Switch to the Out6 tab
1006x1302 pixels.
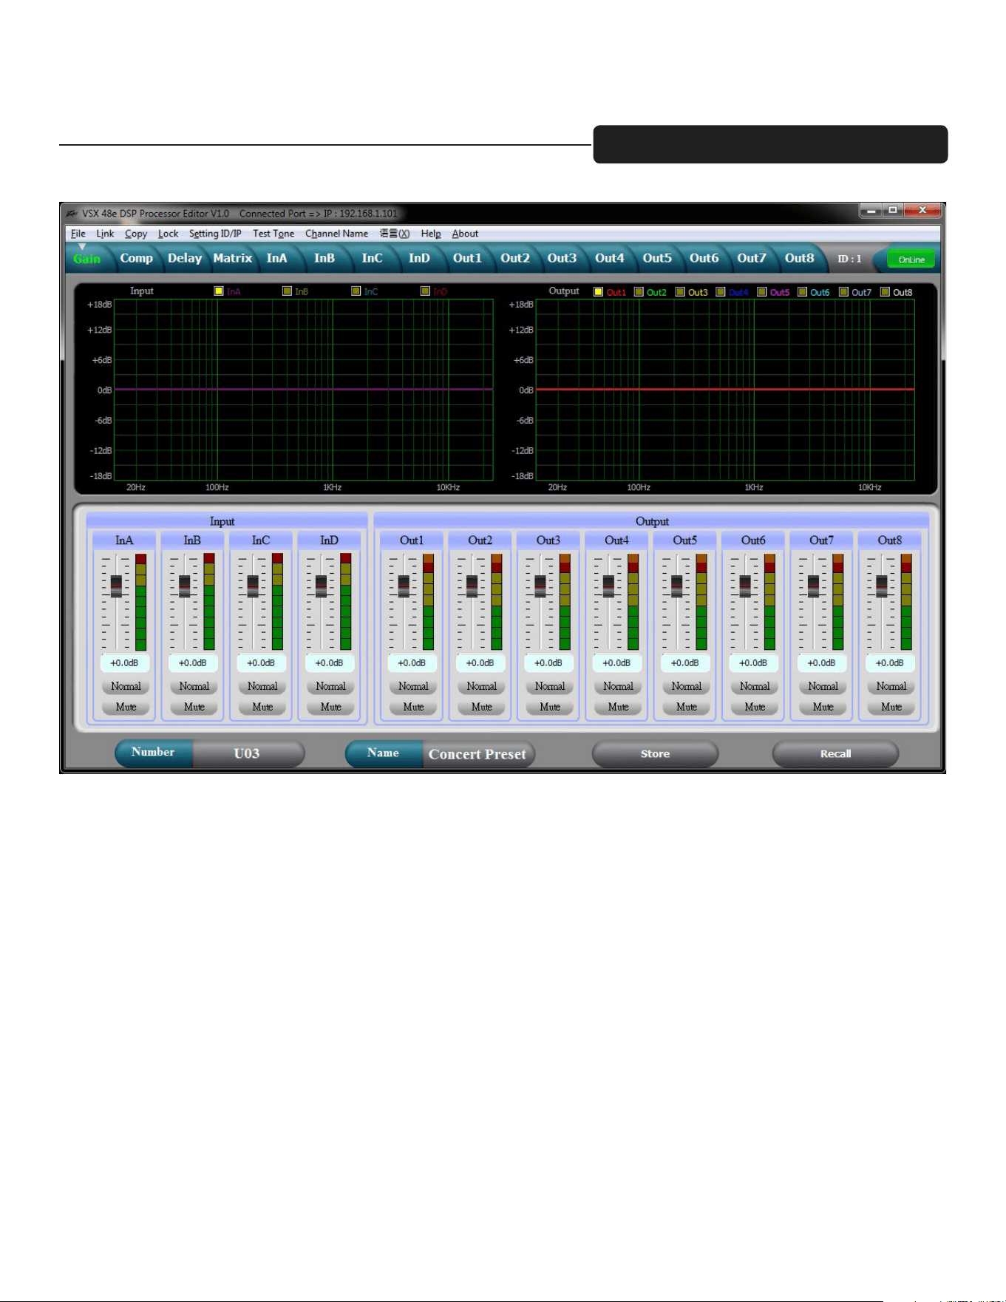(x=704, y=259)
